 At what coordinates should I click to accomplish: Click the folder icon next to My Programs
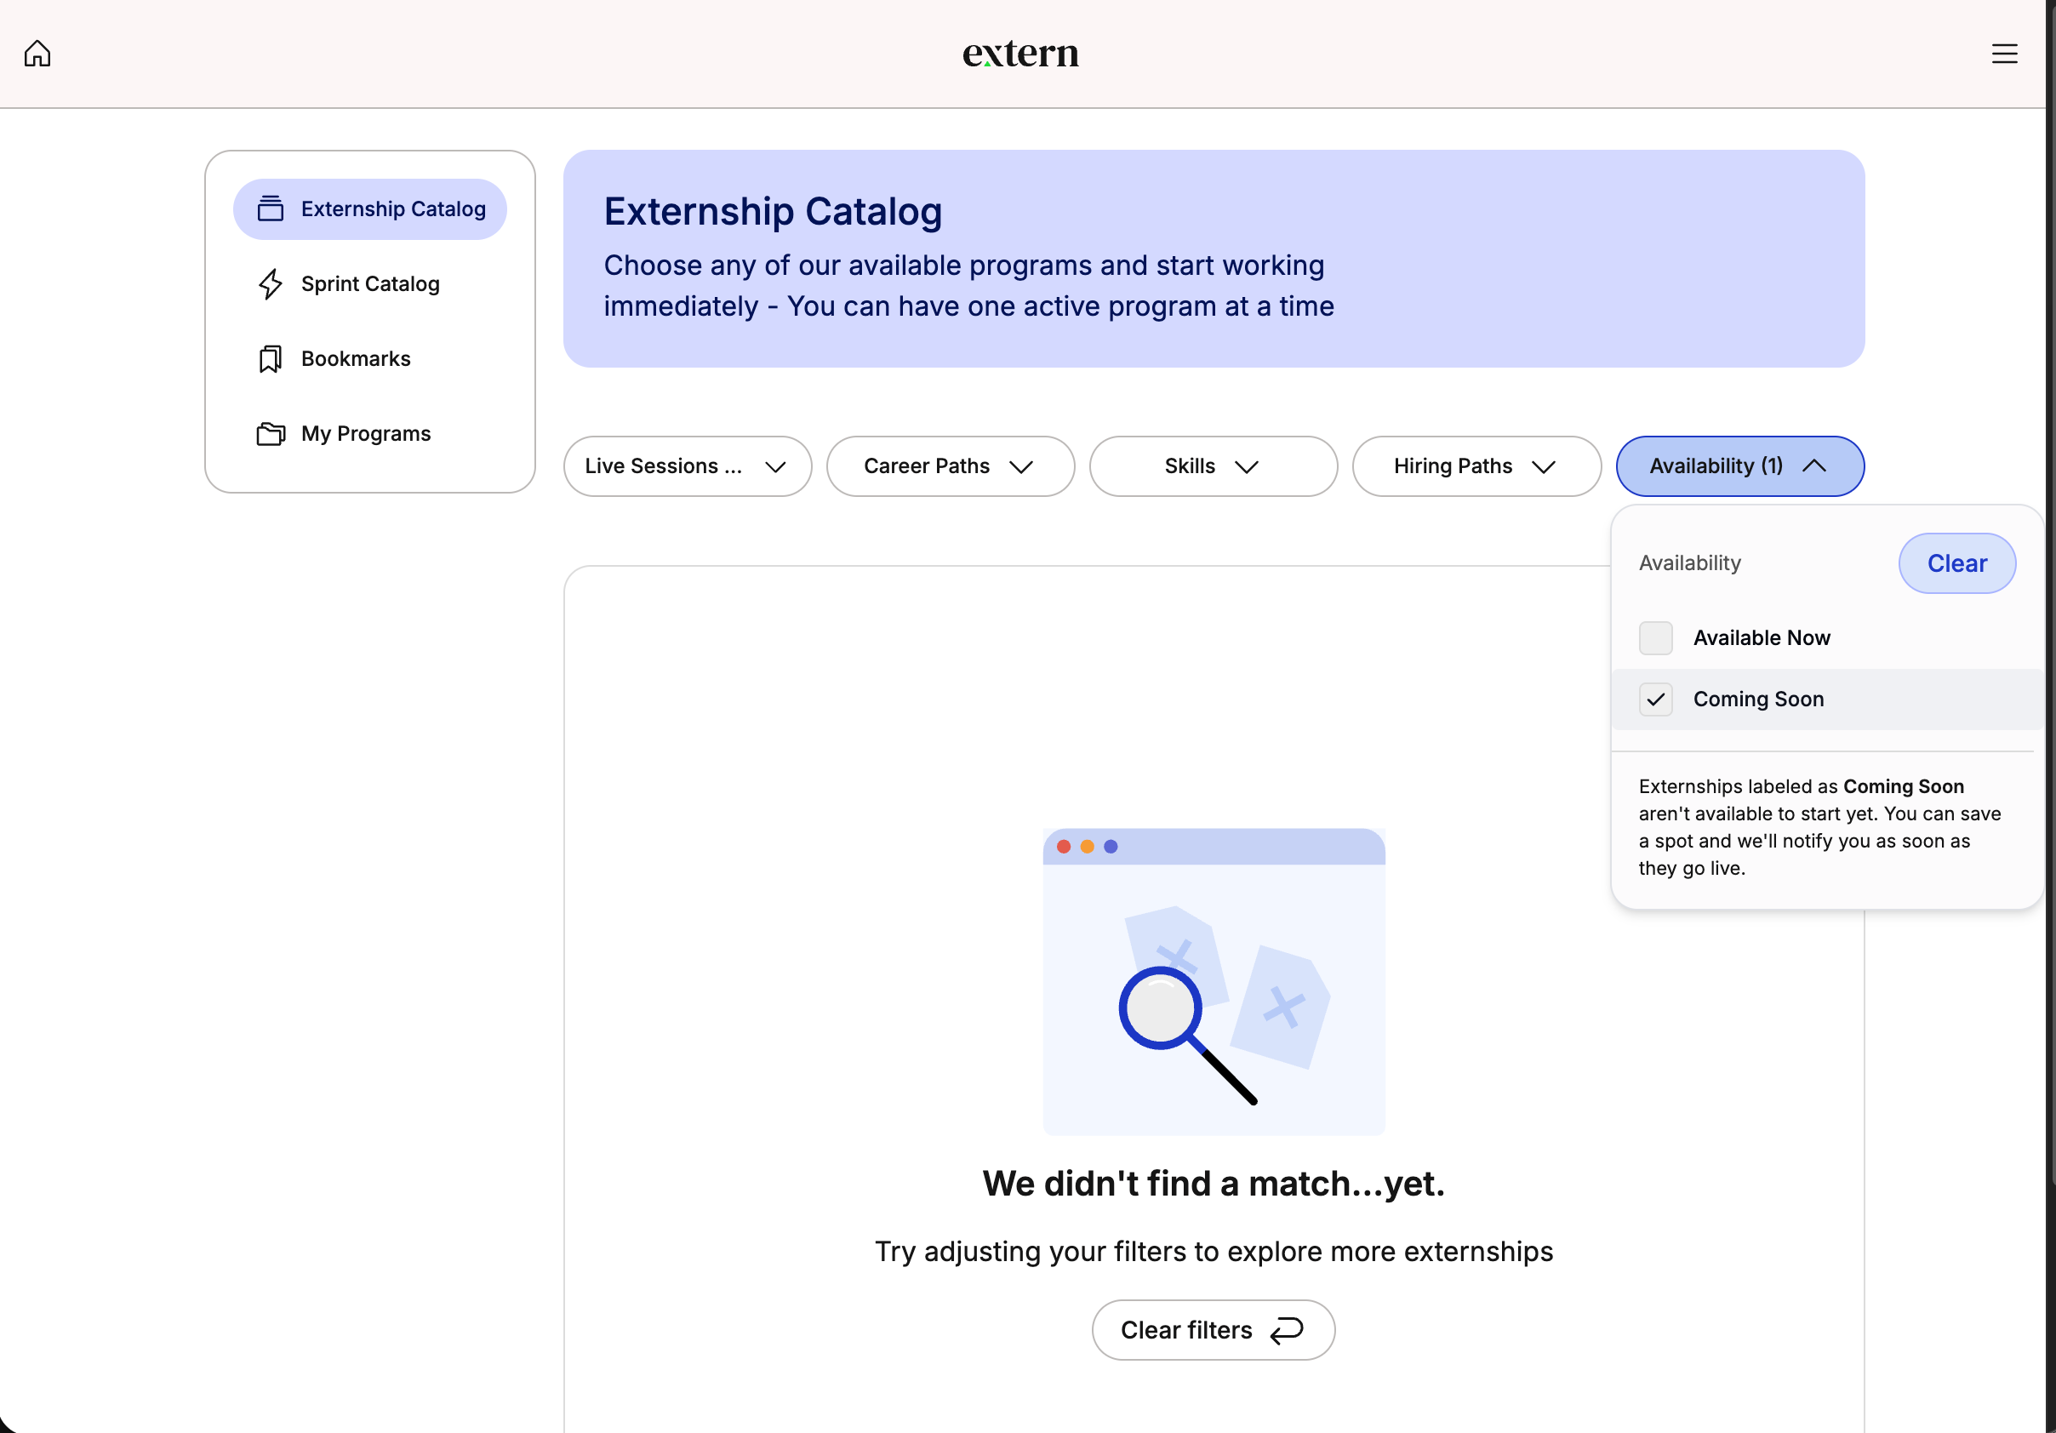click(x=271, y=433)
